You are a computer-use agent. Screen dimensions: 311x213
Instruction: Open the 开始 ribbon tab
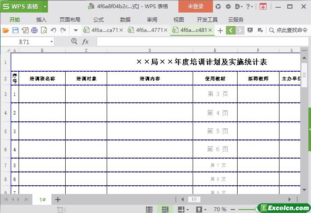15,19
